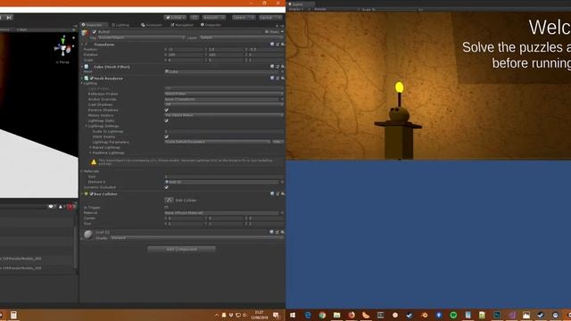Click the Lightmap Parameters edit button
Screen dimensions: 571x321
click(x=278, y=142)
